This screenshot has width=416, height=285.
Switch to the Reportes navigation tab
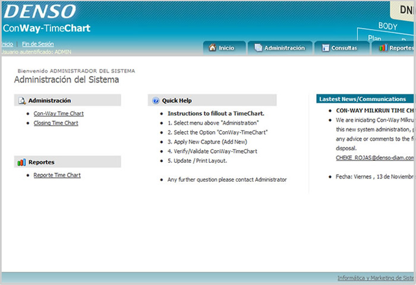pyautogui.click(x=393, y=48)
